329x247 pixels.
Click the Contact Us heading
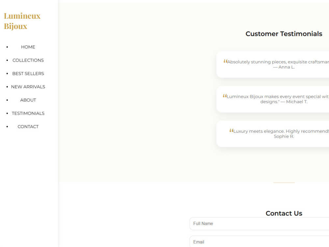click(284, 213)
